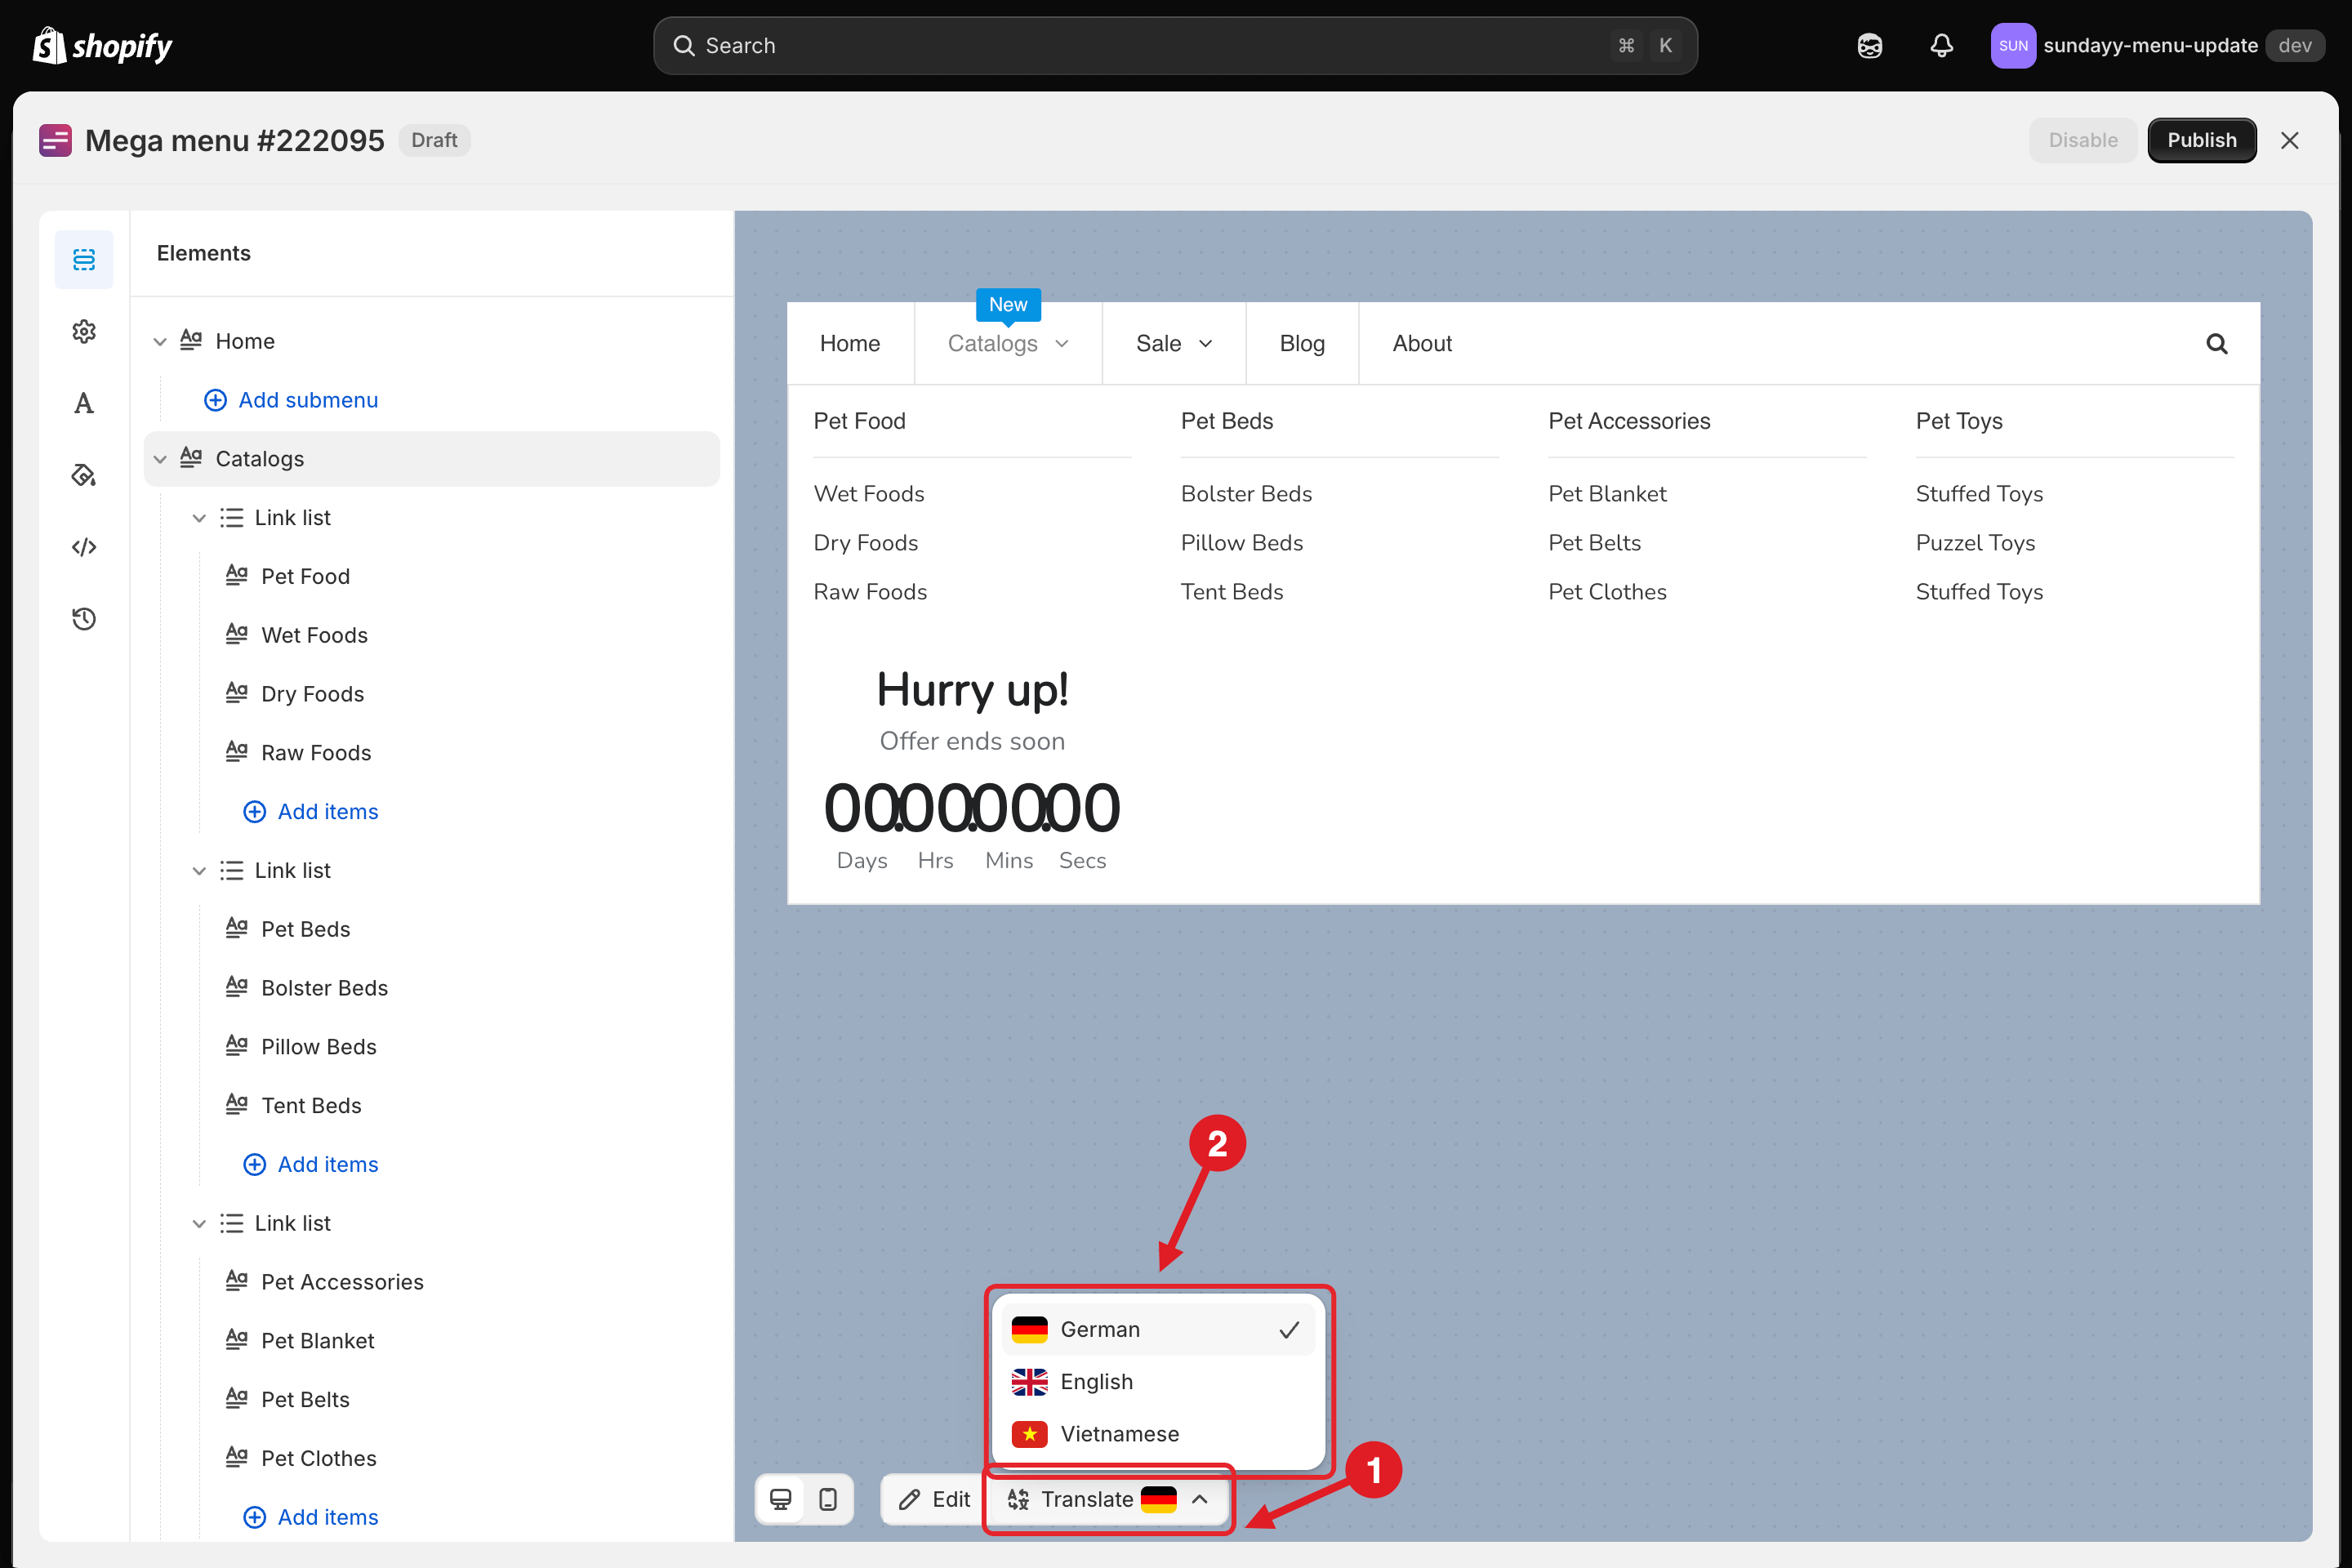
Task: Click the Shopify logo
Action: click(102, 46)
